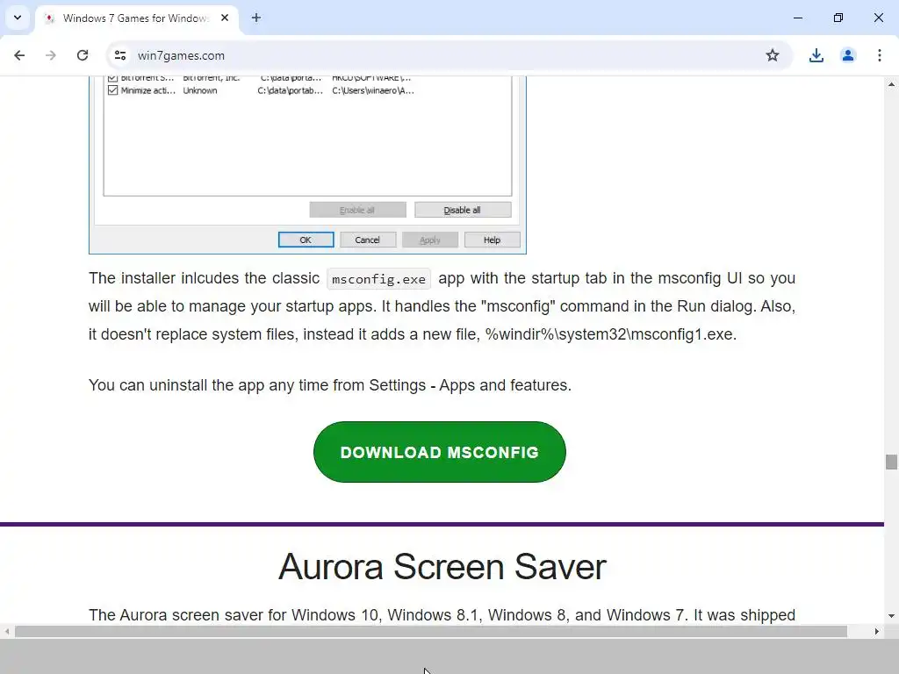Click the horizontal scrollbar right arrow
This screenshot has height=674, width=899.
(877, 632)
